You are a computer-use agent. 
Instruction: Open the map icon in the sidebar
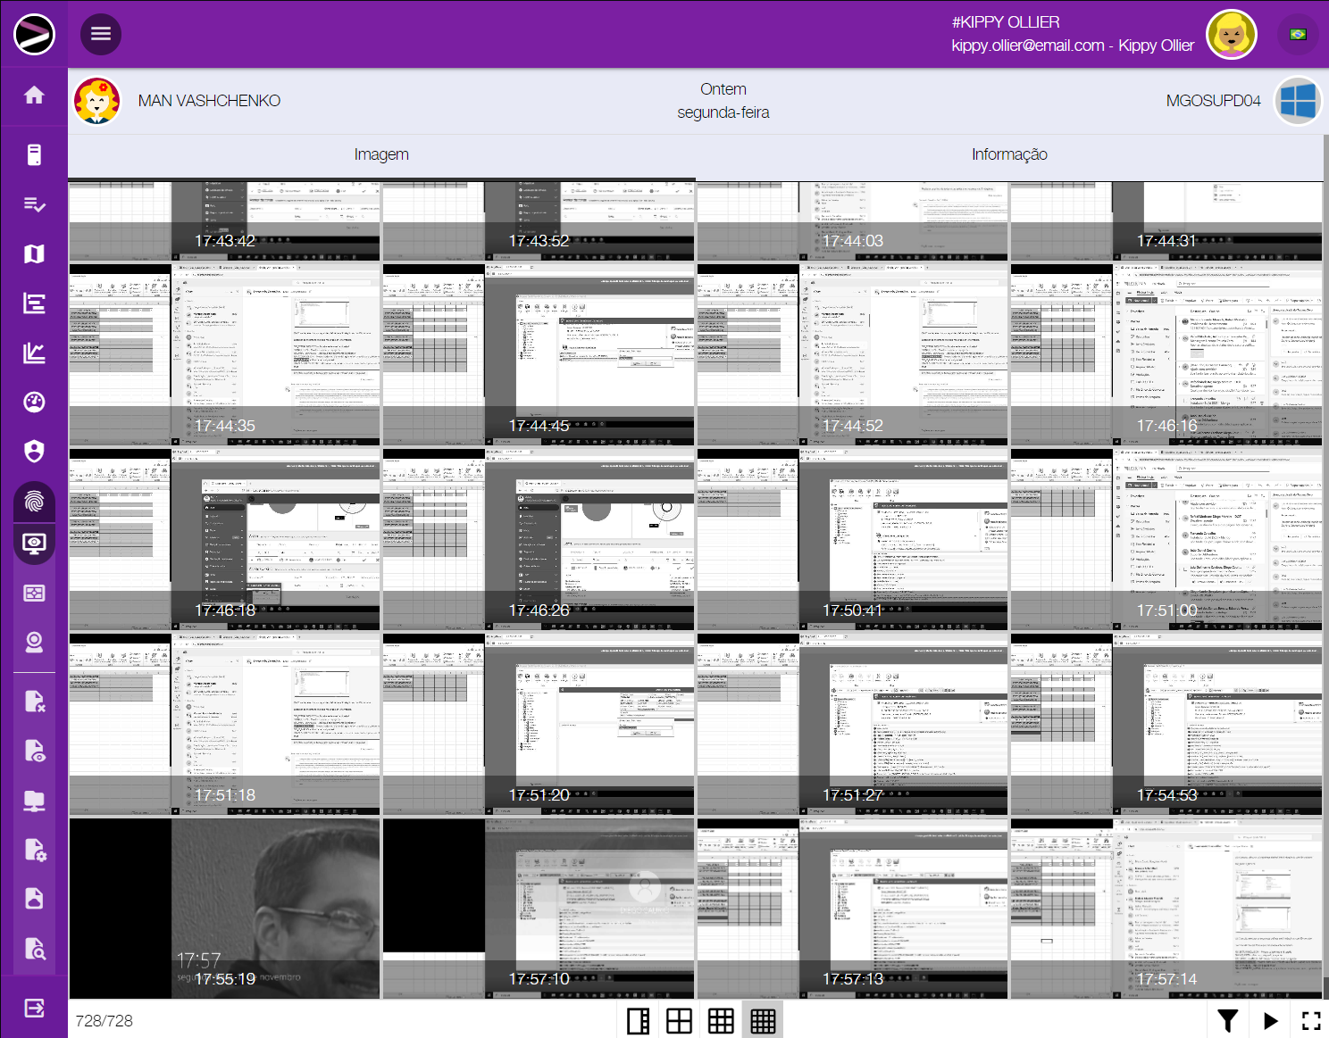(x=34, y=254)
